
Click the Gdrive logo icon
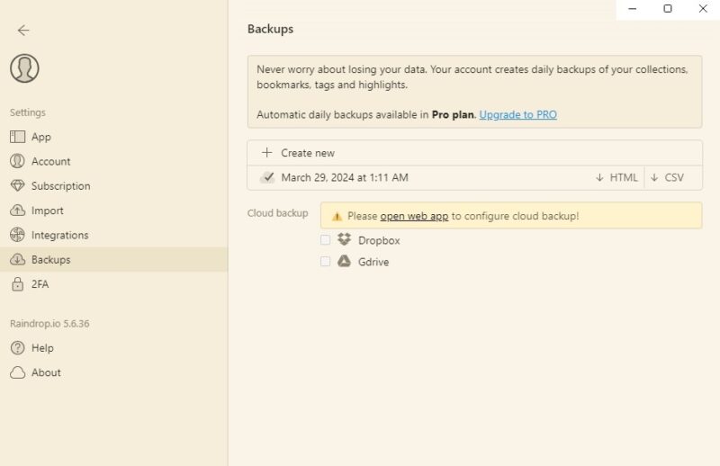[344, 261]
